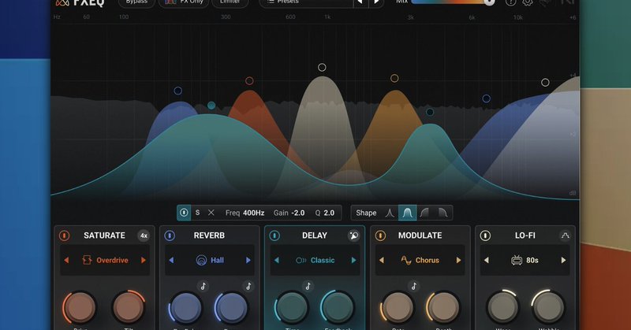Switch to next Lo-Fi type after 80s
The image size is (631, 330).
[563, 261]
